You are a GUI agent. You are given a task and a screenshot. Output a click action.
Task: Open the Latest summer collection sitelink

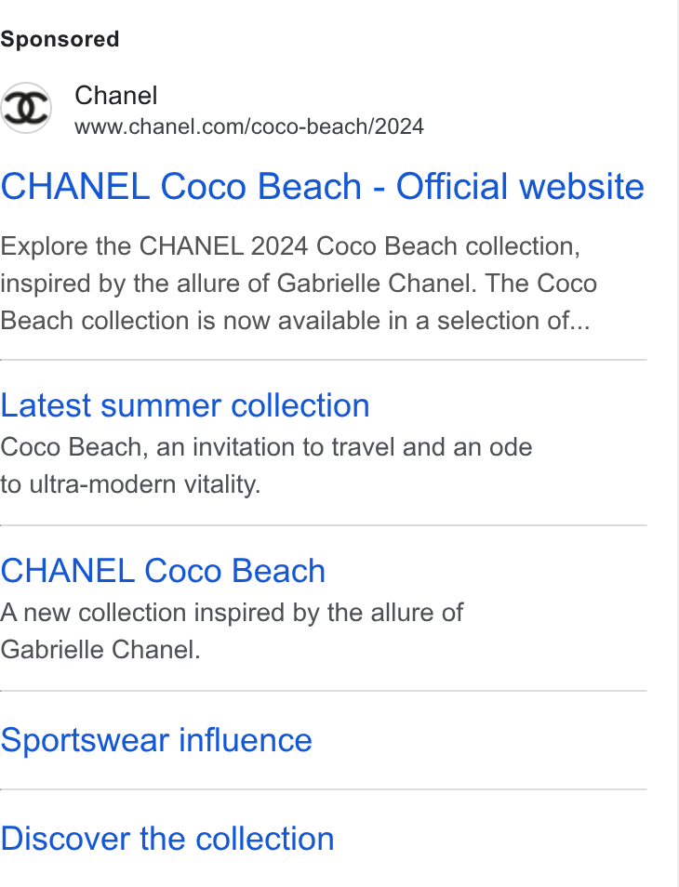[x=185, y=405]
